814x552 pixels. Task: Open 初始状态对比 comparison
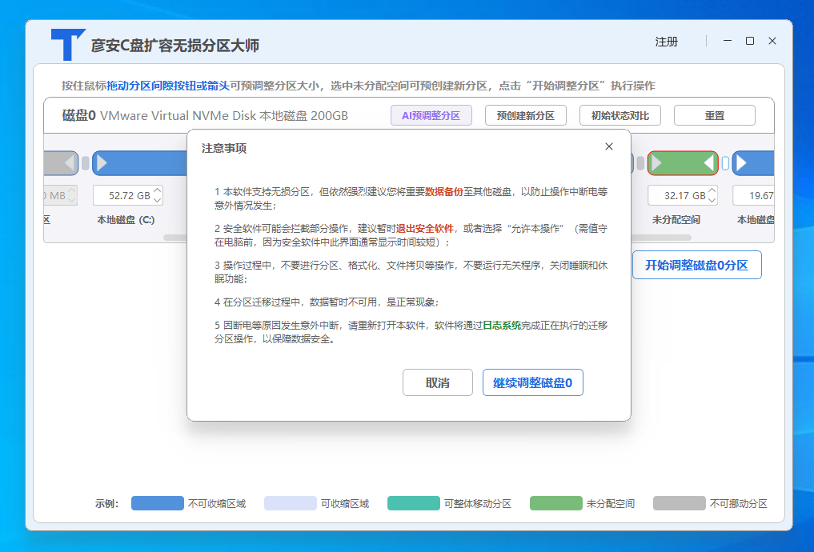click(620, 115)
